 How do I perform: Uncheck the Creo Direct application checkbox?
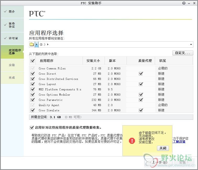[33, 74]
